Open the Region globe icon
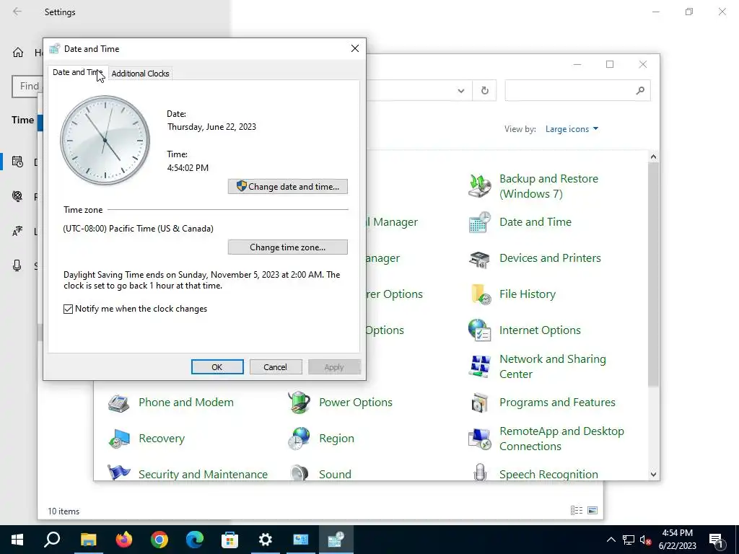The image size is (739, 554). [x=299, y=439]
